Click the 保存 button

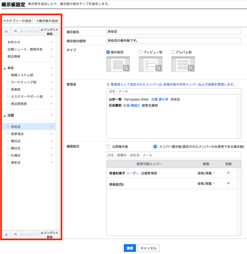click(x=130, y=248)
